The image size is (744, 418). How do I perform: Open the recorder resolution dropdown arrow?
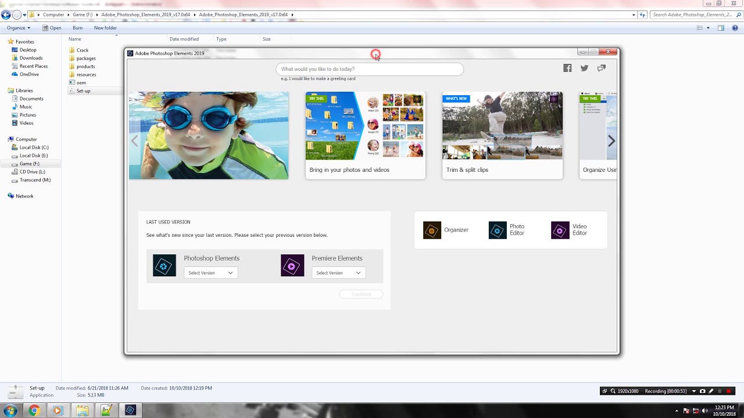[x=693, y=391]
